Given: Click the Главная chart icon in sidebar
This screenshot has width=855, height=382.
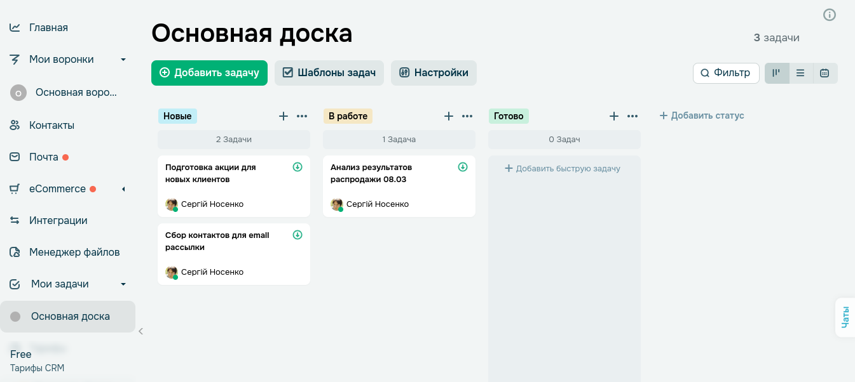Looking at the screenshot, I should (x=15, y=27).
